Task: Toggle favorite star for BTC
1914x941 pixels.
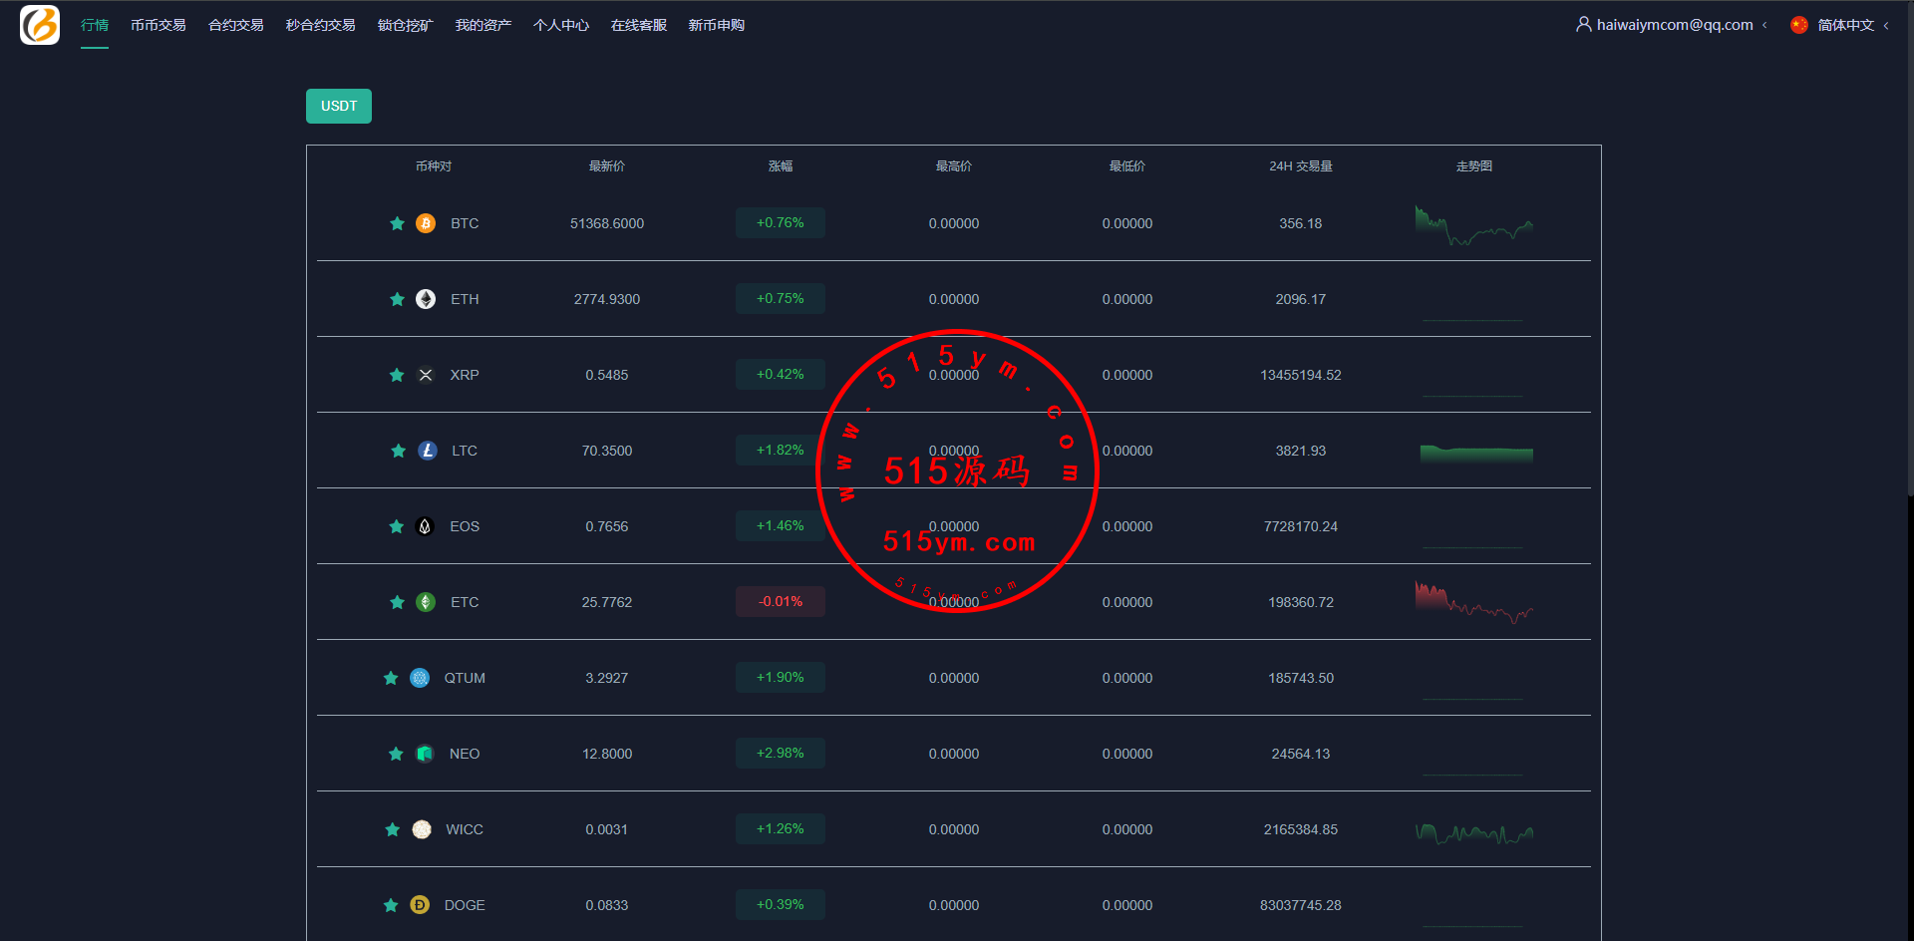Action: click(397, 223)
